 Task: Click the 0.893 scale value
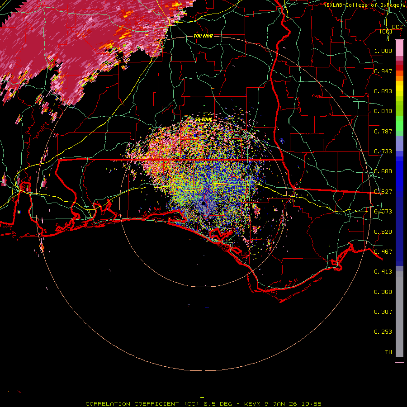tap(383, 91)
